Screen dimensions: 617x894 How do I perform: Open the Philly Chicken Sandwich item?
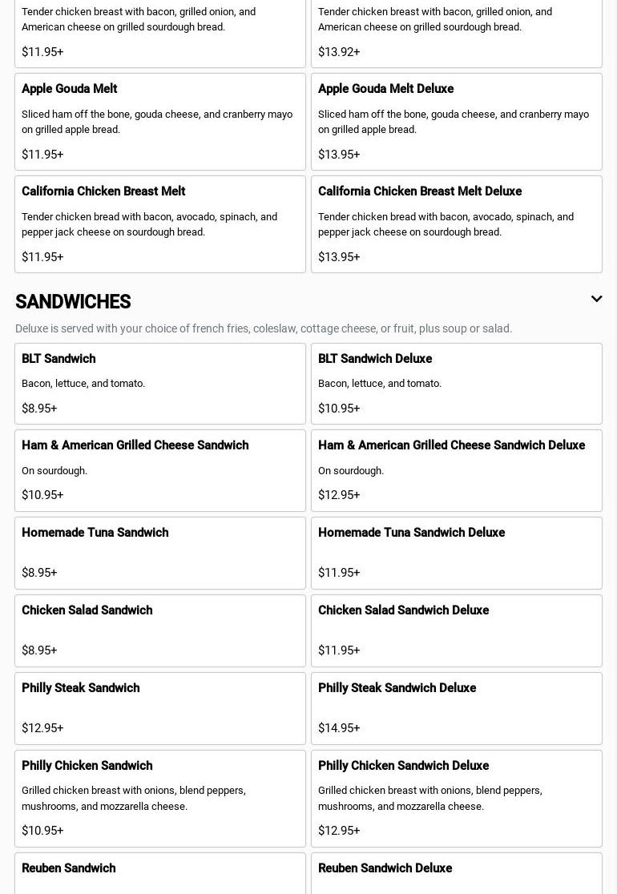click(x=159, y=798)
